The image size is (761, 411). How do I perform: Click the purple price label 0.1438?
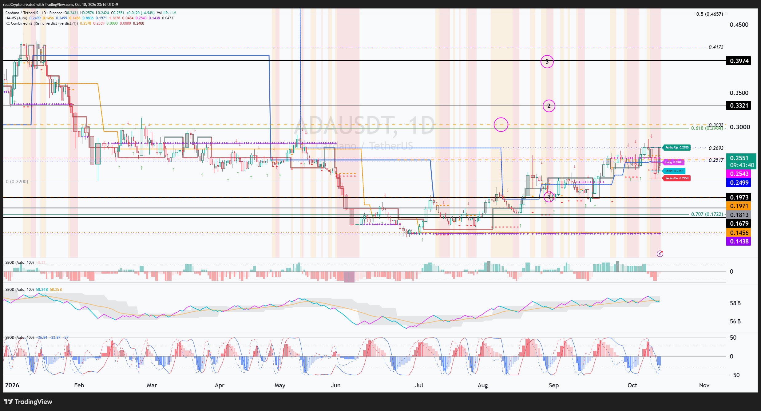click(x=739, y=241)
